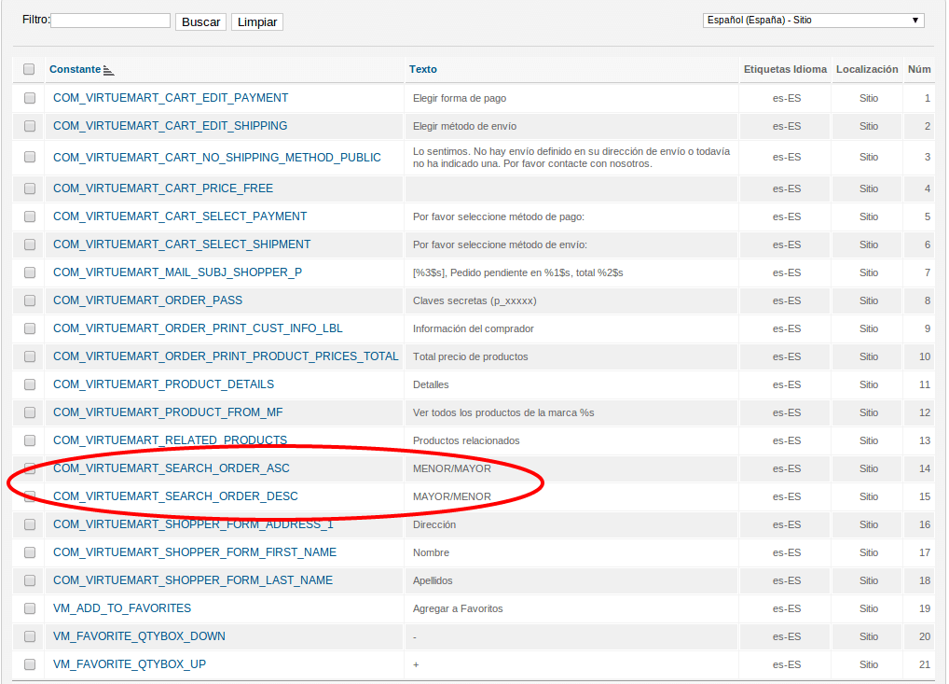Open the Español (España) - Sitio language dropdown

click(814, 20)
